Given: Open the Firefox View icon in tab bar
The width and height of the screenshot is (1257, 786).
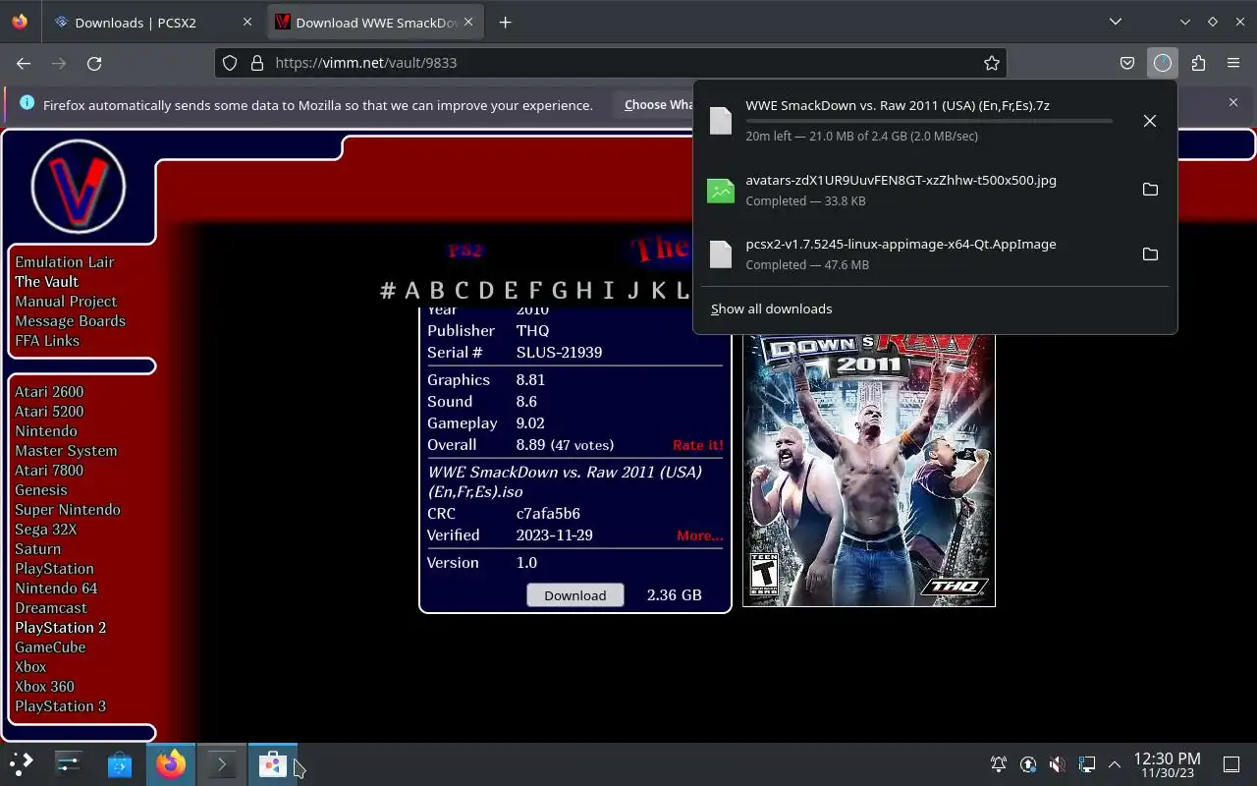Looking at the screenshot, I should click(20, 22).
